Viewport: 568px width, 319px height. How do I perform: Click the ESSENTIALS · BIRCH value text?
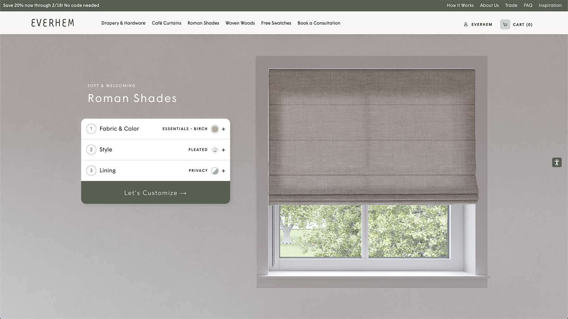pos(185,129)
